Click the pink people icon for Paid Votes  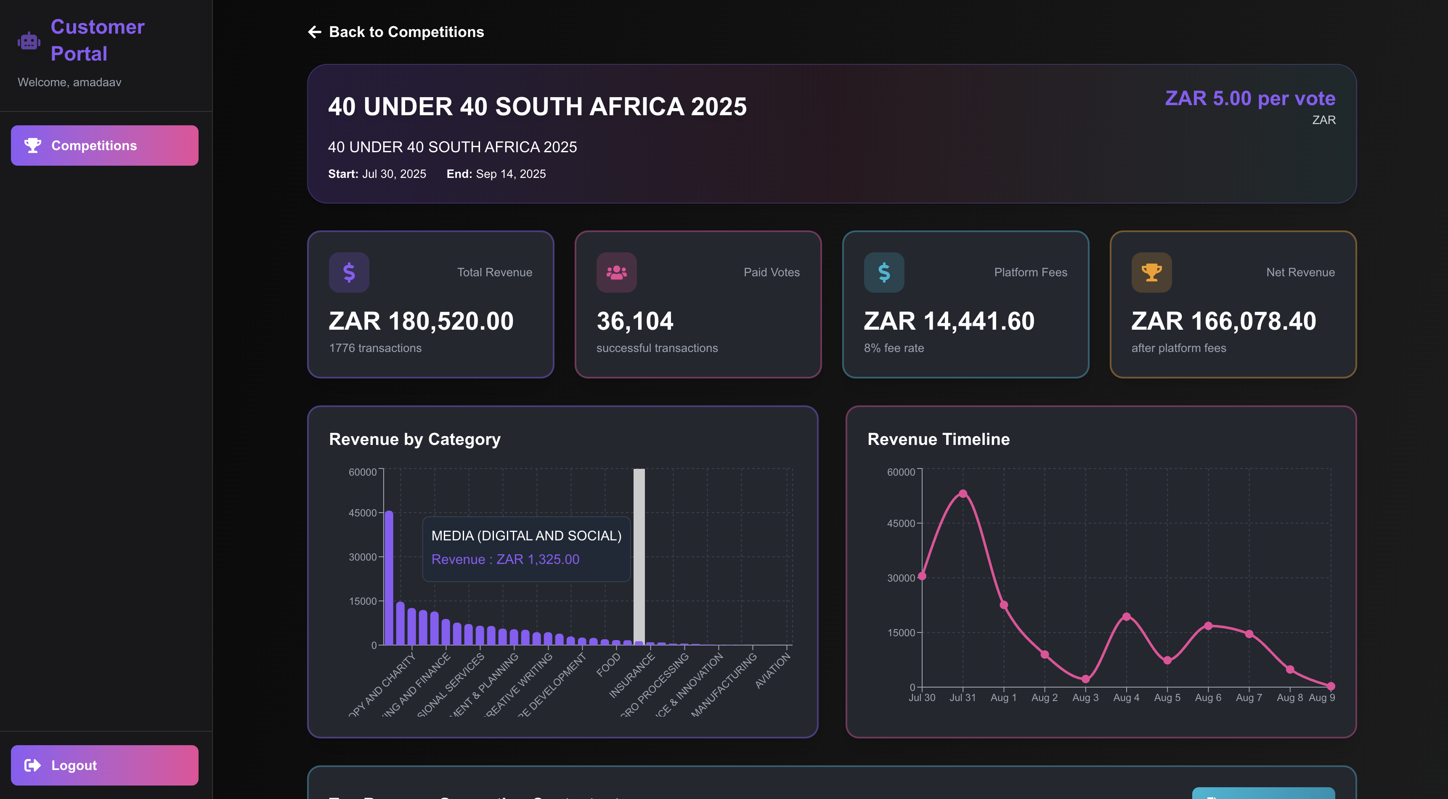coord(616,273)
